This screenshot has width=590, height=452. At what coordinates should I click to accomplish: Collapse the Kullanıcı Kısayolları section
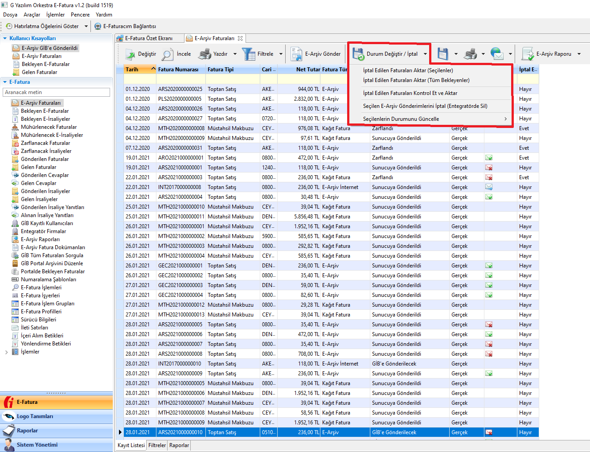point(5,38)
